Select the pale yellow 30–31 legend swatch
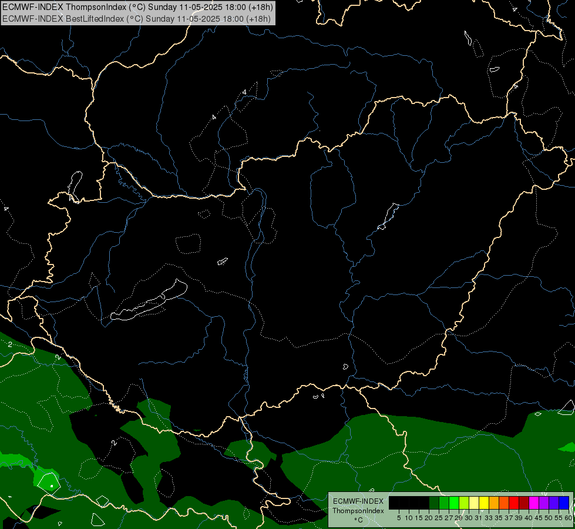 [x=474, y=503]
